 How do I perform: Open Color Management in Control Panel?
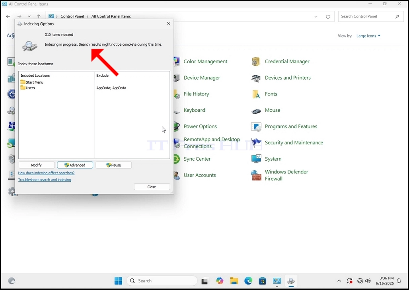pyautogui.click(x=205, y=62)
